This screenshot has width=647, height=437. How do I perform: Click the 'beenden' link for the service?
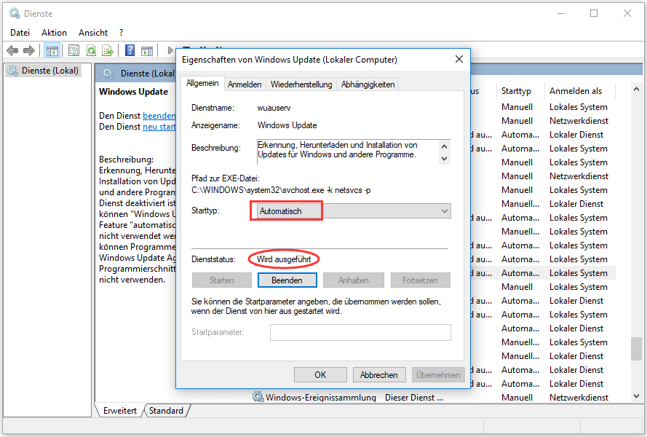point(159,116)
